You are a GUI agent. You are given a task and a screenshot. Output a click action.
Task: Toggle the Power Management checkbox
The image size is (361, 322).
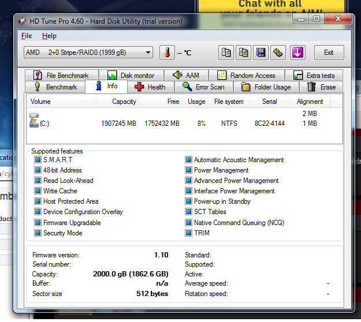click(188, 170)
